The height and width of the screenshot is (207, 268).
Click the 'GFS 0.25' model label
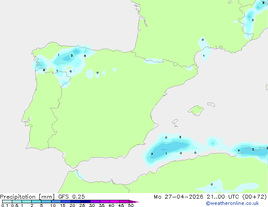(71, 197)
